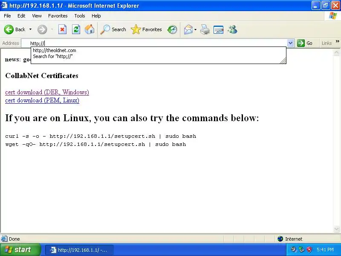Click the Address label text
The width and height of the screenshot is (341, 256).
point(10,43)
